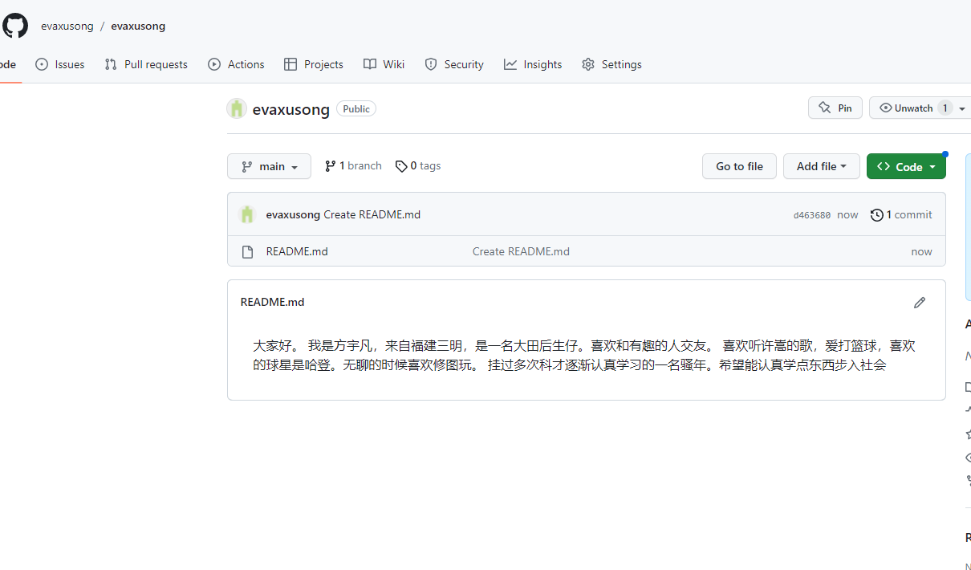Screen dimensions: 971x570
Task: View the 1 commit history link
Action: point(901,214)
